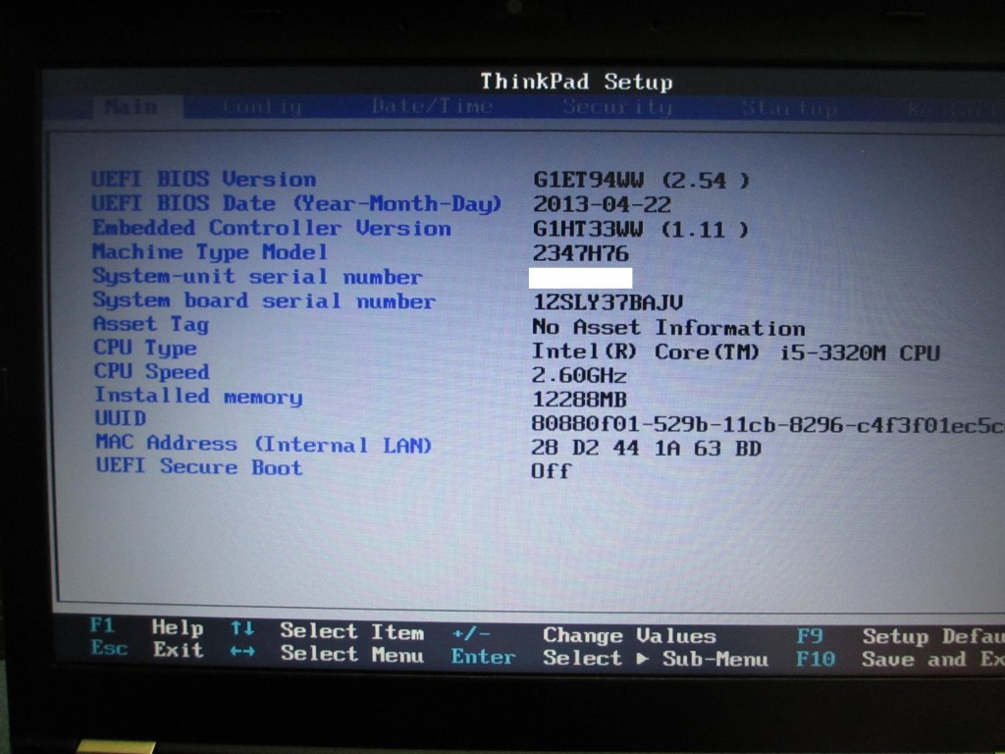Open the Startup tab

coord(788,108)
